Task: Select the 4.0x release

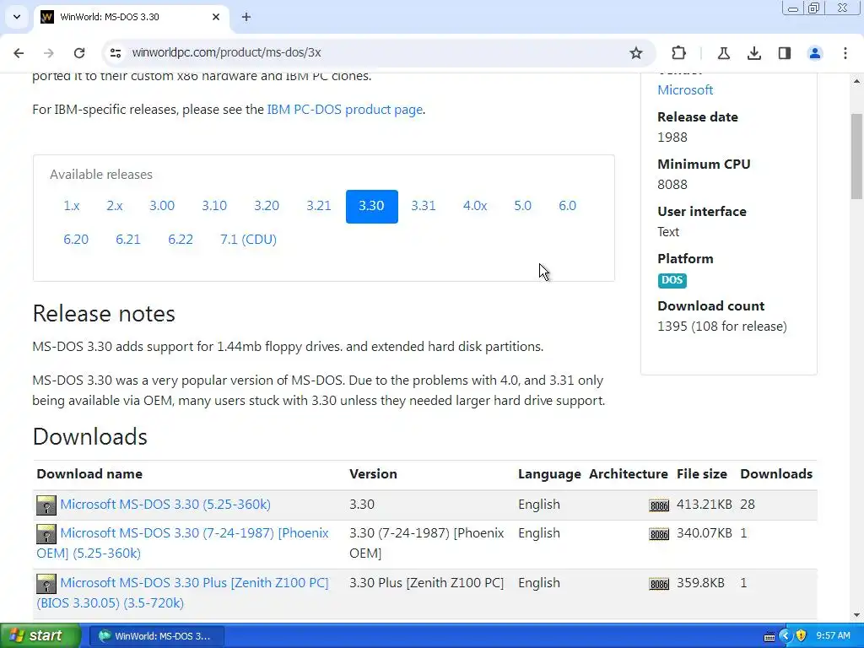Action: (x=475, y=206)
